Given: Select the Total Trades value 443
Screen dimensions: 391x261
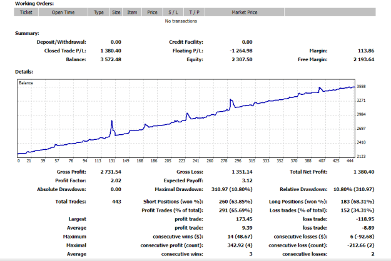Looking at the screenshot, I should (x=116, y=202).
